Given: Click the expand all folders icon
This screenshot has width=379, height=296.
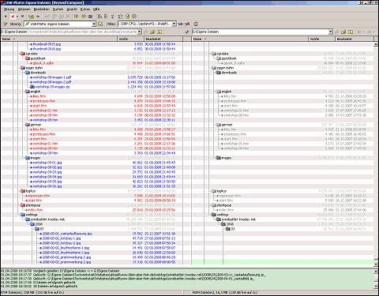Looking at the screenshot, I should 99,17.
